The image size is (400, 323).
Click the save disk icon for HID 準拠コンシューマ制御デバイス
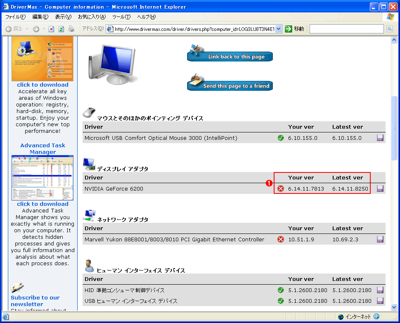(x=380, y=290)
